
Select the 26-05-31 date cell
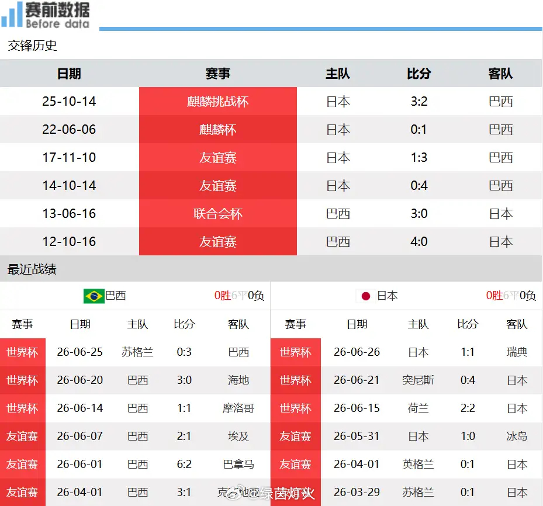point(357,436)
